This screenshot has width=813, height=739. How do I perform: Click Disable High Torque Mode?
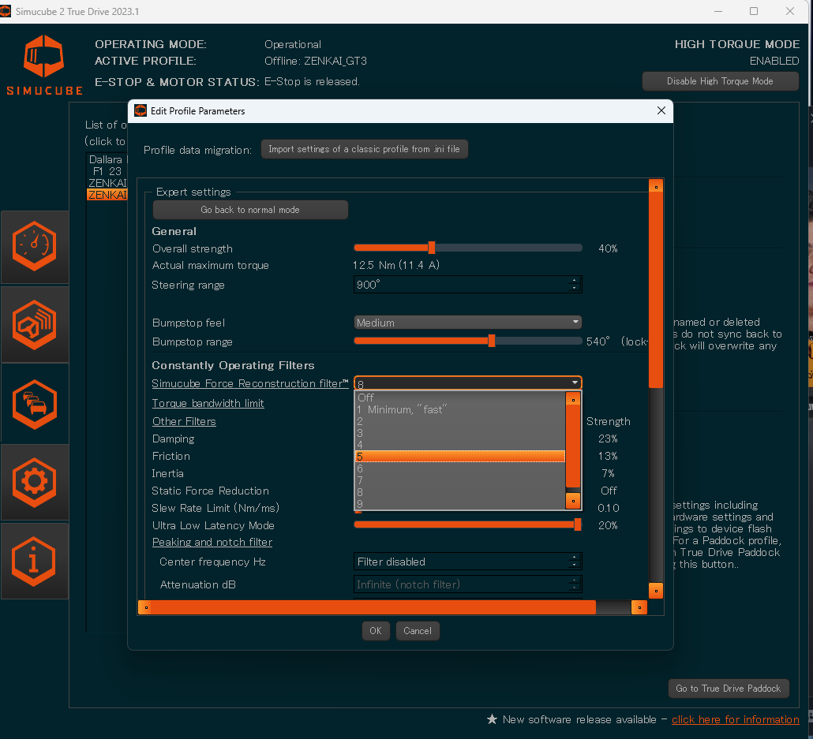720,81
